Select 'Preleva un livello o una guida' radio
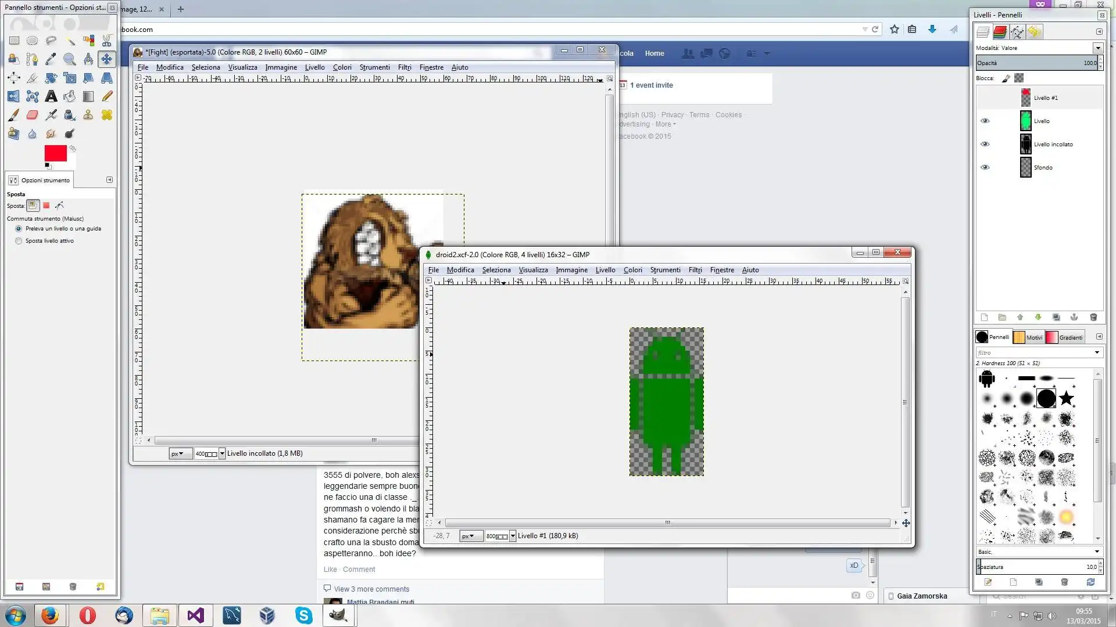The image size is (1116, 627). [x=19, y=229]
